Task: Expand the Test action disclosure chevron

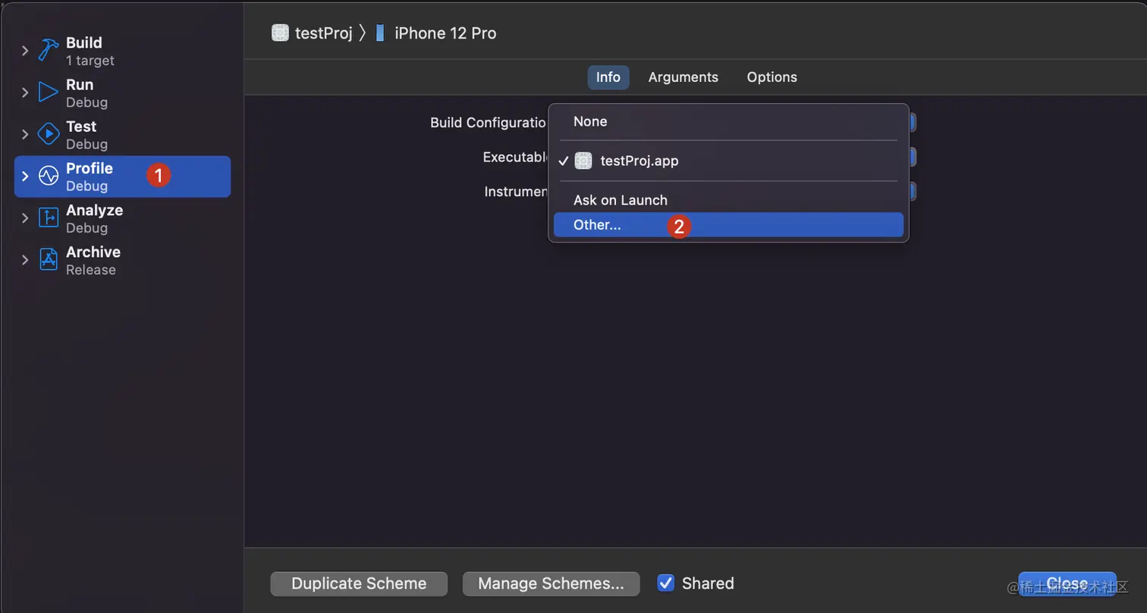Action: [25, 134]
